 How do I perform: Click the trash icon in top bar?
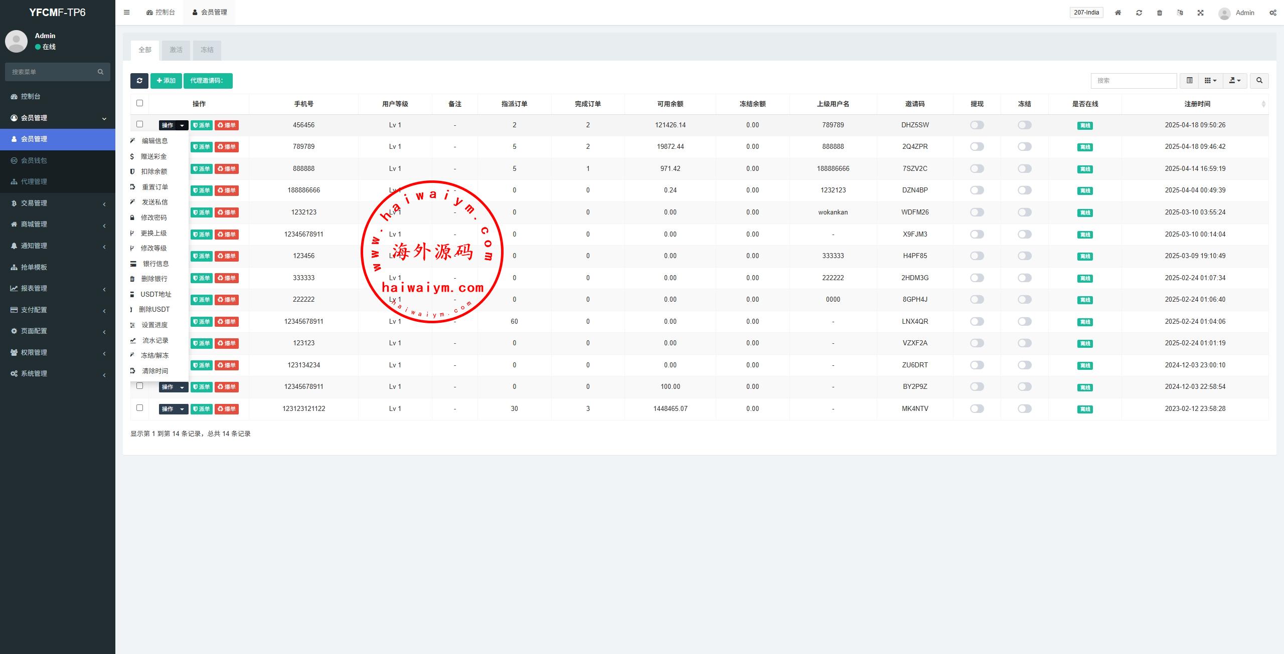[1159, 13]
